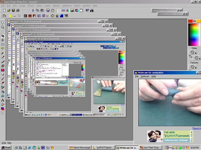This screenshot has width=201, height=150.
Task: Toggle the Tool Options palette button
Action: point(63,10)
